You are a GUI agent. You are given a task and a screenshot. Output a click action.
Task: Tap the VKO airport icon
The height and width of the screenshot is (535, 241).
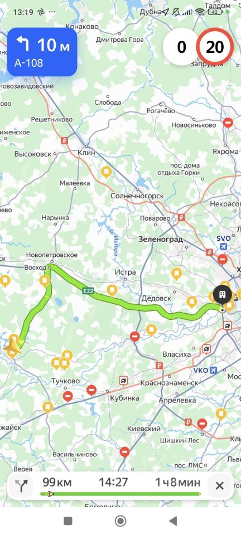point(214,370)
